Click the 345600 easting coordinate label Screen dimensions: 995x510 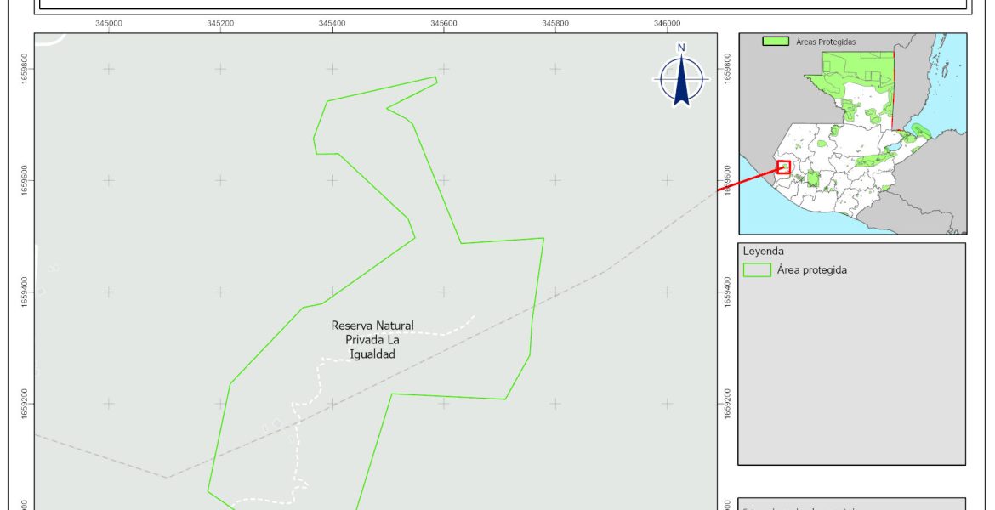click(x=443, y=24)
